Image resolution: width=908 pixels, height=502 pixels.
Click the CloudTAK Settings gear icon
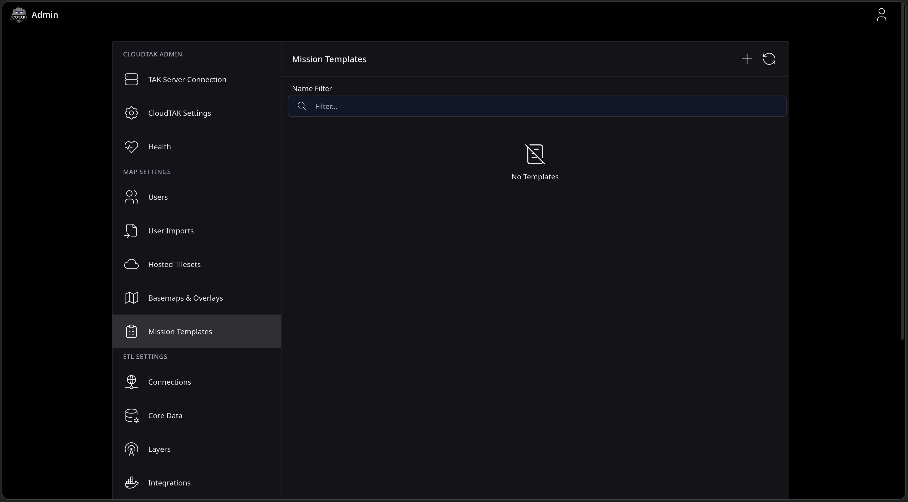pos(131,113)
